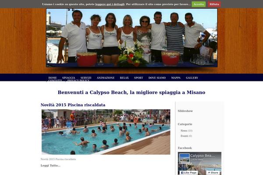Open the Eventi category link

185,136
